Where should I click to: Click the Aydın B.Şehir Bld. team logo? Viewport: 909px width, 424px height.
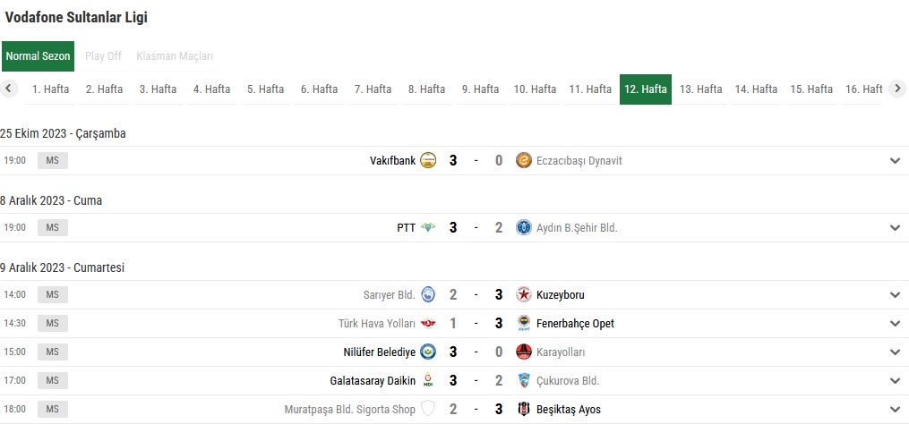click(524, 227)
